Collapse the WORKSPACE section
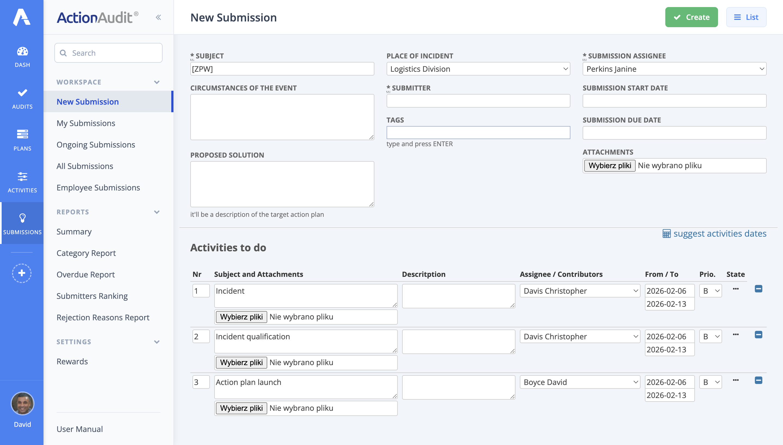Viewport: 783px width, 445px height. point(157,82)
